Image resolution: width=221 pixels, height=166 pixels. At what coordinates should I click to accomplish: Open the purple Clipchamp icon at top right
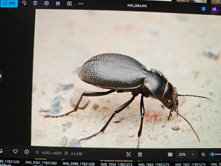click(x=214, y=9)
